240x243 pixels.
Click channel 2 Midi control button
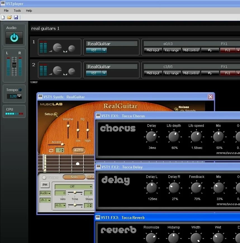coord(191,73)
